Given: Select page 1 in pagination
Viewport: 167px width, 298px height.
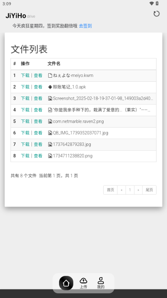Looking at the screenshot, I should [130, 190].
